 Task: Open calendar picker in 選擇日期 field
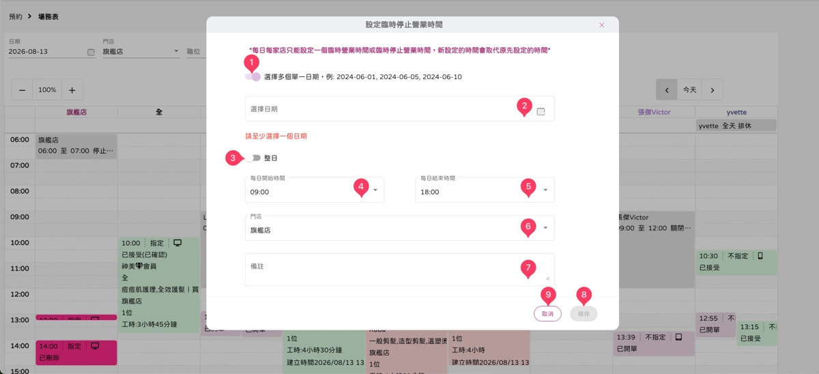point(541,111)
